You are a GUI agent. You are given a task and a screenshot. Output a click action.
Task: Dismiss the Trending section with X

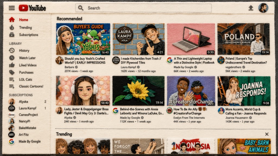[267, 134]
